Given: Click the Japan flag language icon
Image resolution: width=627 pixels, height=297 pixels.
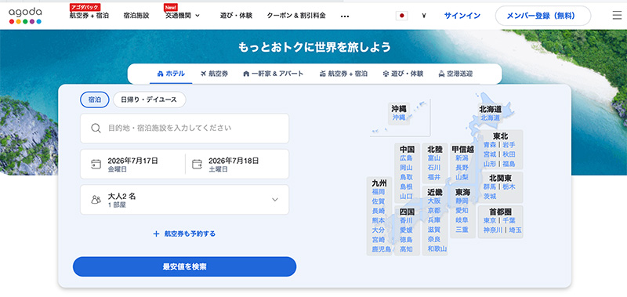Looking at the screenshot, I should pos(401,16).
